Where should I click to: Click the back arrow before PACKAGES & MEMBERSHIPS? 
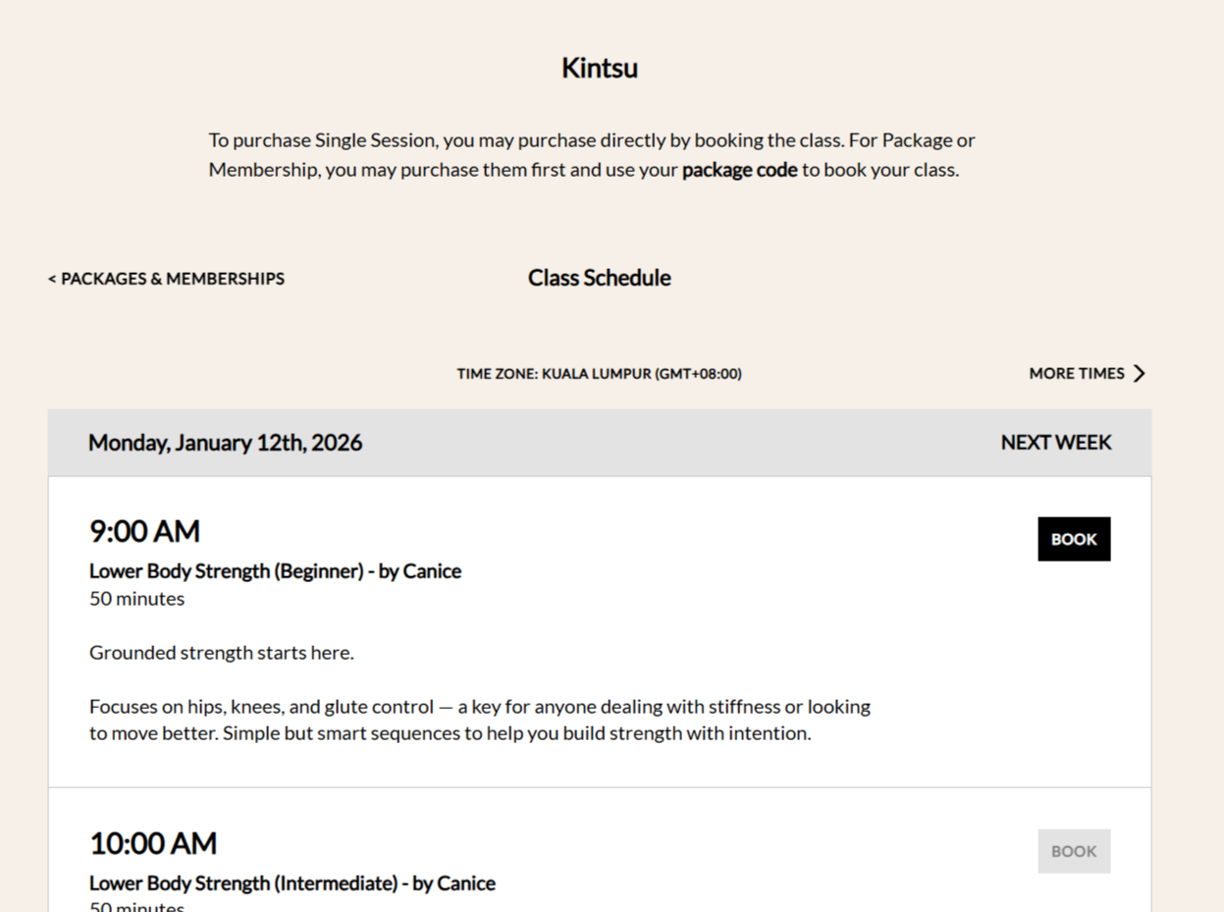click(x=50, y=279)
